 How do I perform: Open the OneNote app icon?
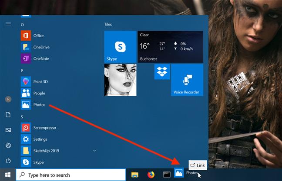(x=26, y=58)
